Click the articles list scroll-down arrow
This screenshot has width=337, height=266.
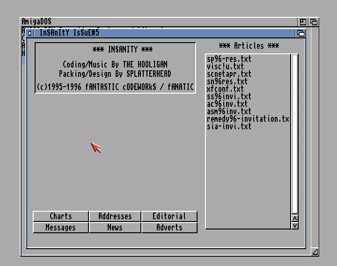tap(294, 225)
